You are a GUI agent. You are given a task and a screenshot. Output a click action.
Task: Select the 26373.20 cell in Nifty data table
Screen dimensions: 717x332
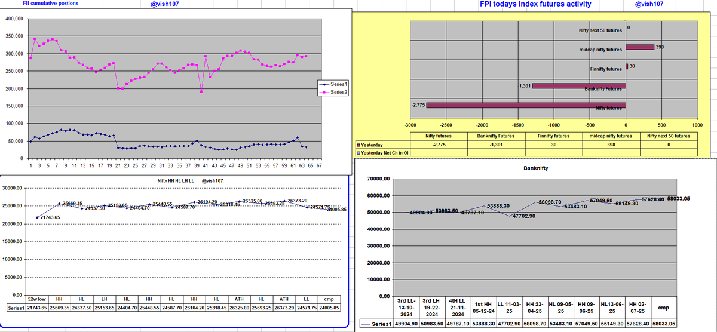tap(284, 308)
